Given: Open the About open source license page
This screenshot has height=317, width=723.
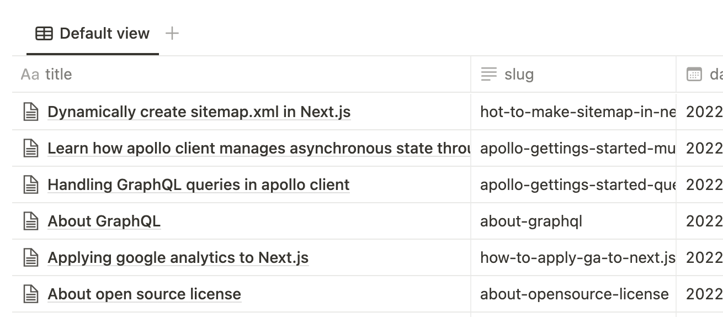Looking at the screenshot, I should pos(144,294).
